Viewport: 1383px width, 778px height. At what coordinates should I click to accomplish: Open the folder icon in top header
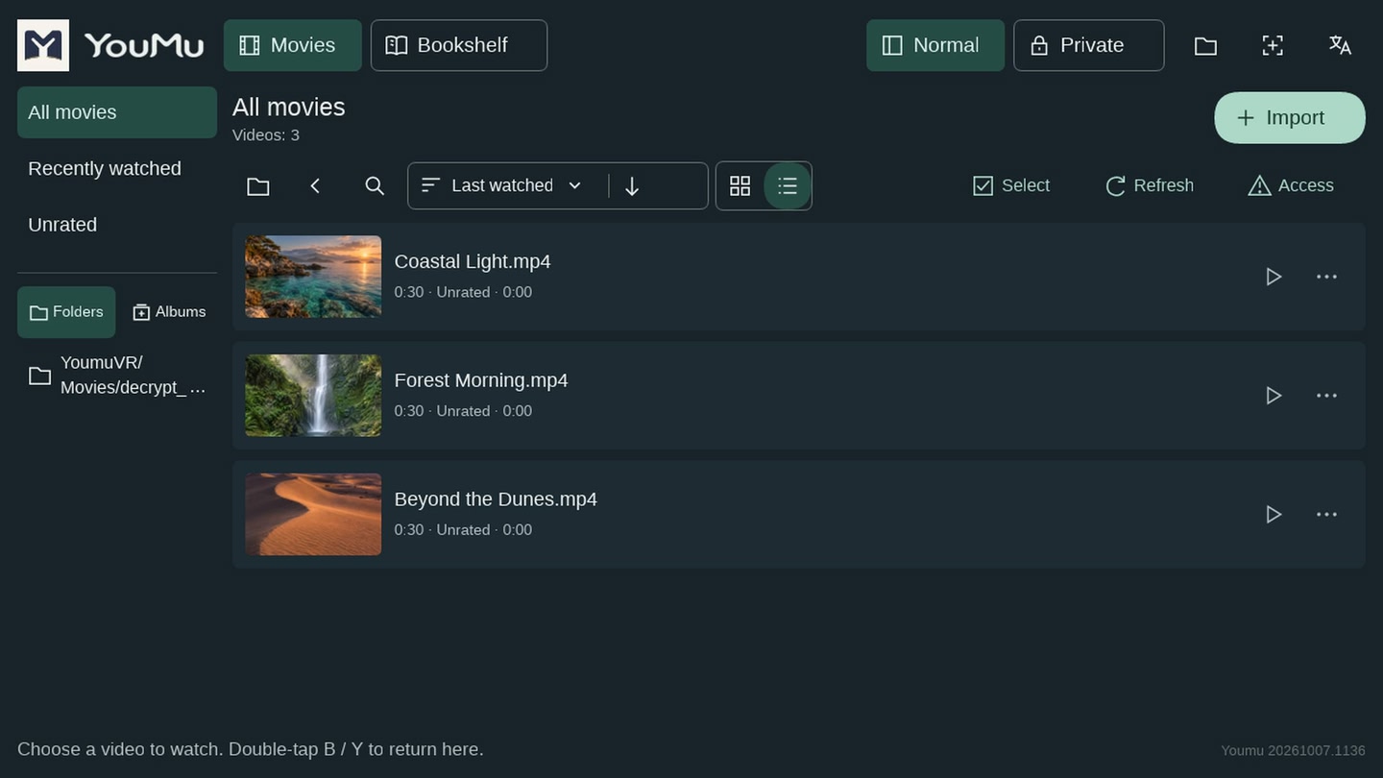(x=1205, y=45)
